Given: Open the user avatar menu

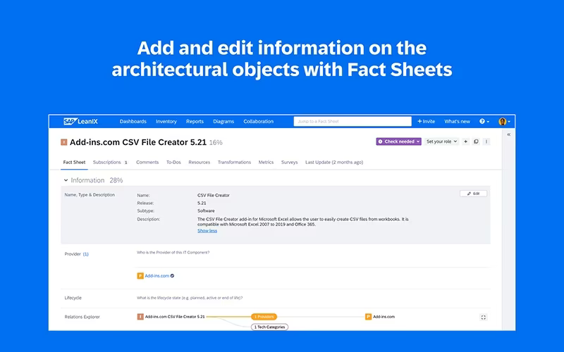Looking at the screenshot, I should [x=504, y=121].
